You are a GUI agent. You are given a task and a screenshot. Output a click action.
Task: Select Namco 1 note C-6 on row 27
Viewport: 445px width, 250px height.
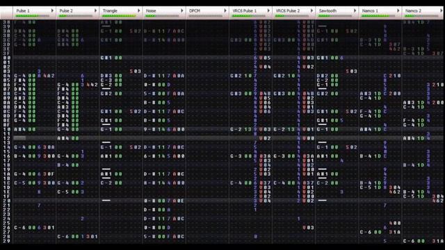pyautogui.click(x=366, y=232)
